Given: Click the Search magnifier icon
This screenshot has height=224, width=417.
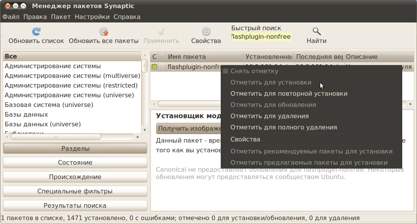Looking at the screenshot, I should coord(316,31).
